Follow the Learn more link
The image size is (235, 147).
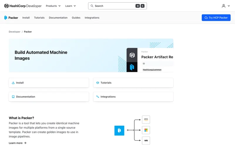(18, 143)
